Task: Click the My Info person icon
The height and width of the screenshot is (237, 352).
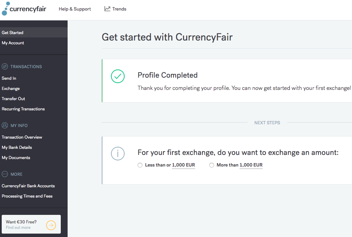Action: [x=5, y=125]
